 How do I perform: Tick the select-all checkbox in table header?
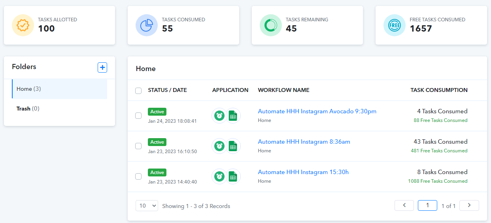[138, 91]
